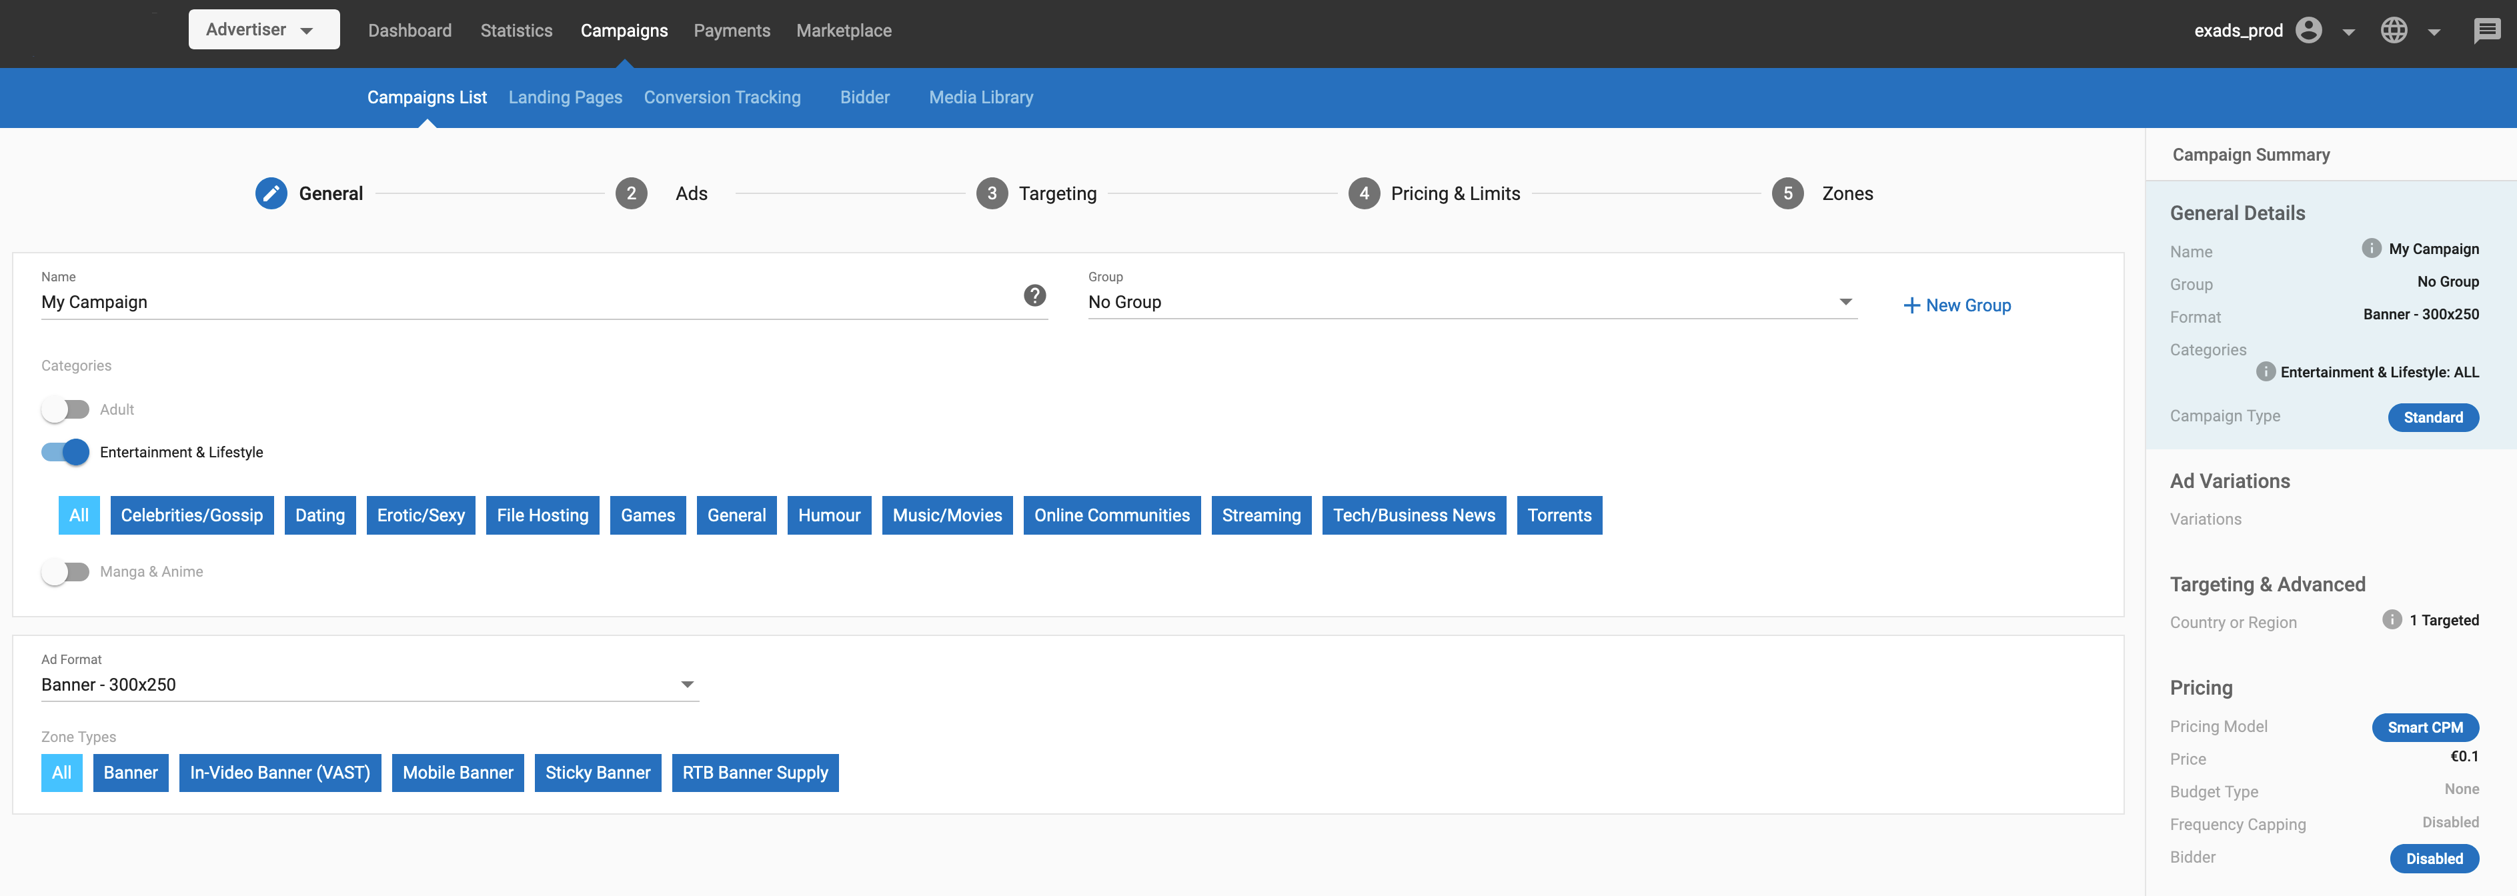Open the Advertiser role dropdown
Screen dimensions: 2517x896
coord(264,29)
